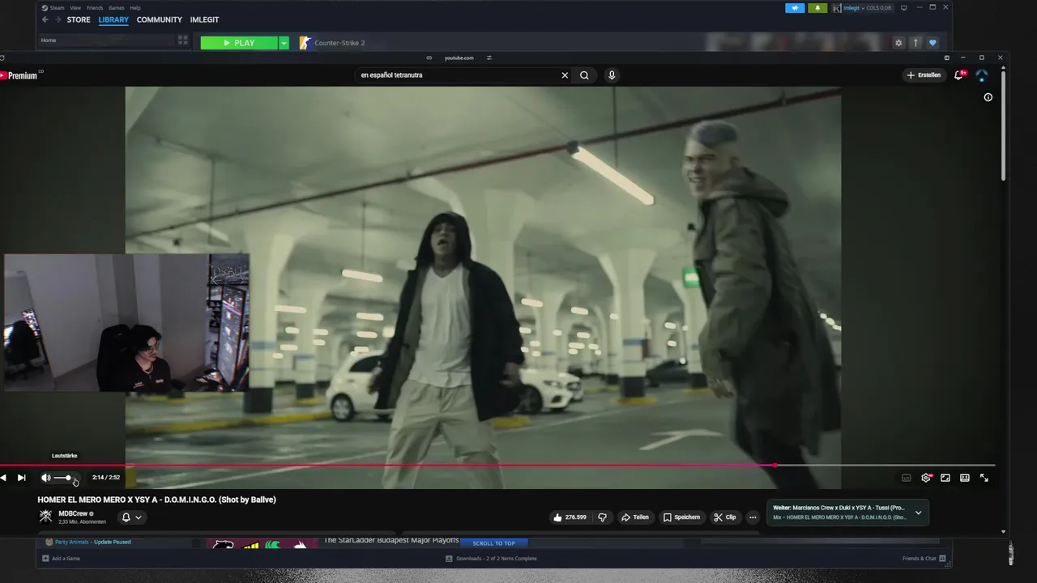Skip to next video with player's next button

(x=21, y=478)
